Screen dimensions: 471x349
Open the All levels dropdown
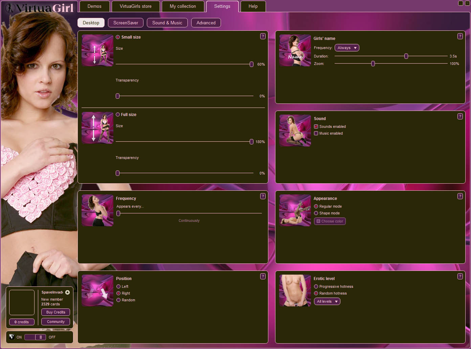[x=327, y=301]
